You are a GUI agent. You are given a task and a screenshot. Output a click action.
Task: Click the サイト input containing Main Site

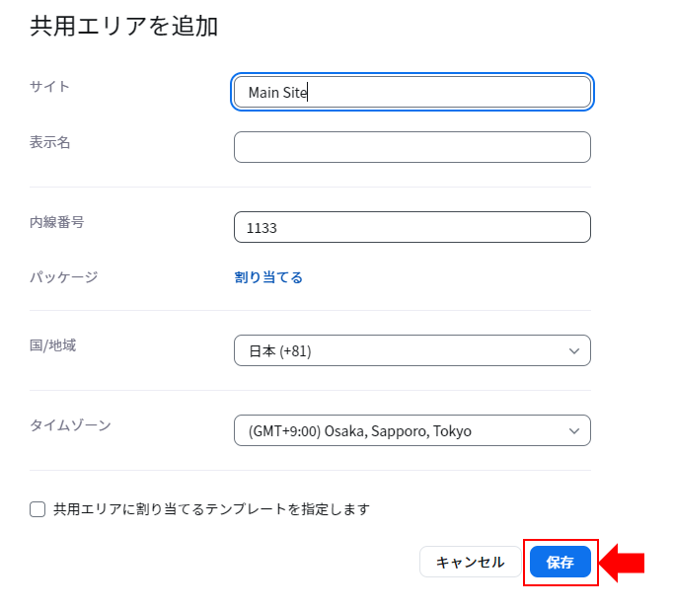click(412, 92)
